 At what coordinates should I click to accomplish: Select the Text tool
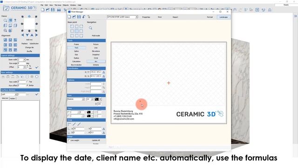(x=76, y=48)
